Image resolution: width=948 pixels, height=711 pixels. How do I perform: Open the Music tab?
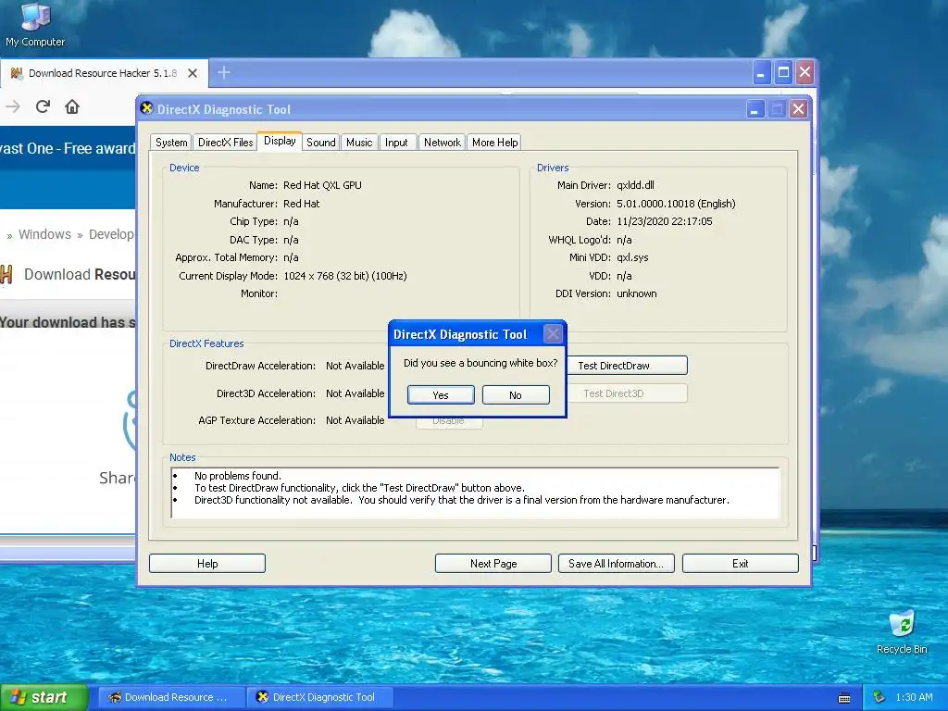(x=359, y=142)
